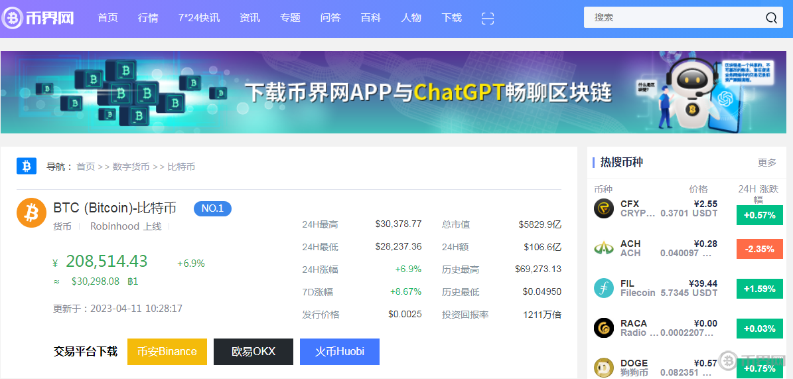Click the 总市值 value $5829.9亿
Image resolution: width=793 pixels, height=379 pixels.
tap(540, 224)
